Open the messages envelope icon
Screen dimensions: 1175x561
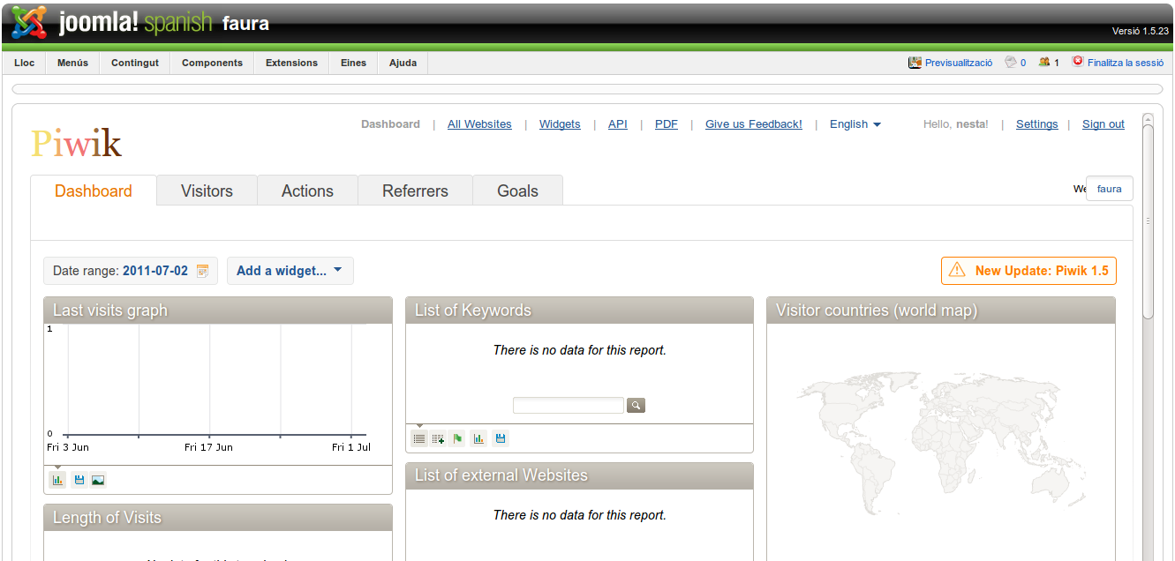[x=1011, y=63]
